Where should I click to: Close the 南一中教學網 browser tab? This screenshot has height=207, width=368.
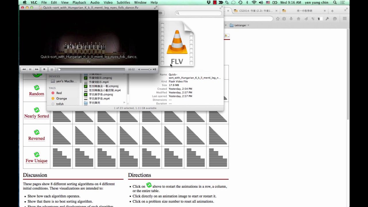325,11
